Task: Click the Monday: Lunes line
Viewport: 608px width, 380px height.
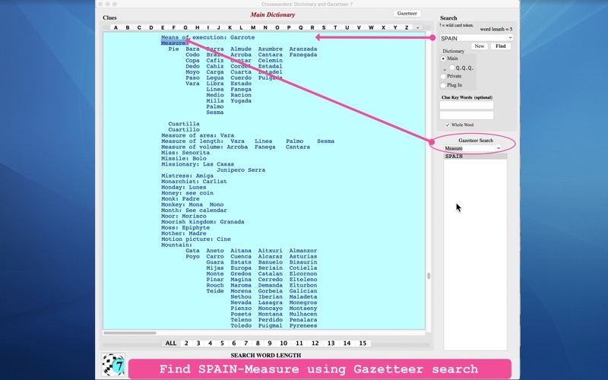Action: click(x=184, y=187)
